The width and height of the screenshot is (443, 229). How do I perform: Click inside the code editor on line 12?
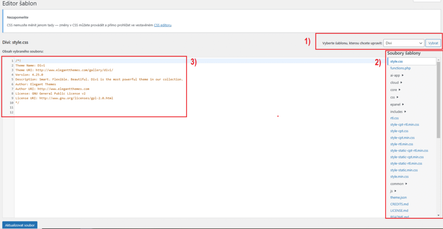pos(87,112)
